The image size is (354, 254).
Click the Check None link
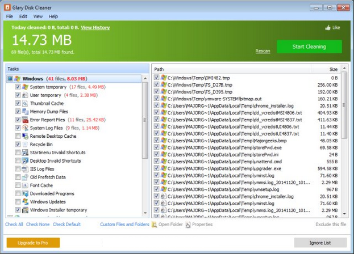click(38, 225)
